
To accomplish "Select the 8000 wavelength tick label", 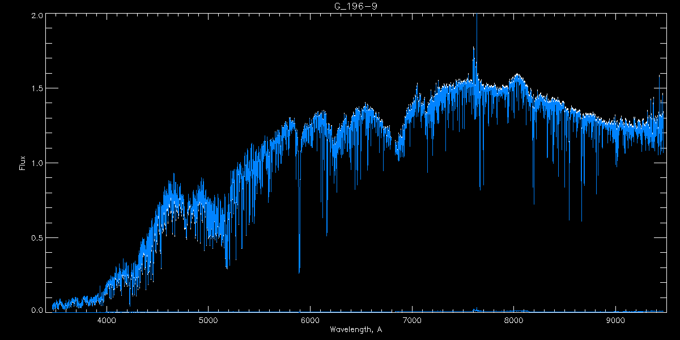I will tap(513, 320).
